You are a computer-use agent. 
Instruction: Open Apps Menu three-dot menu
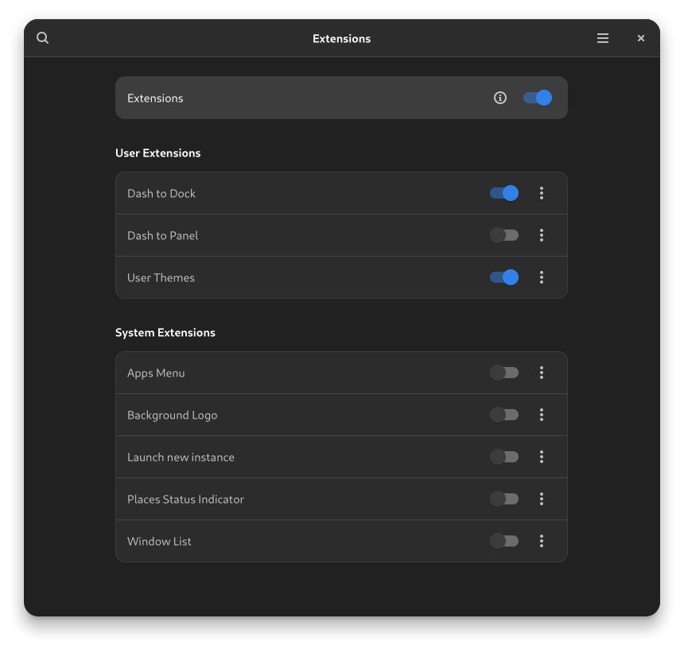(x=542, y=373)
